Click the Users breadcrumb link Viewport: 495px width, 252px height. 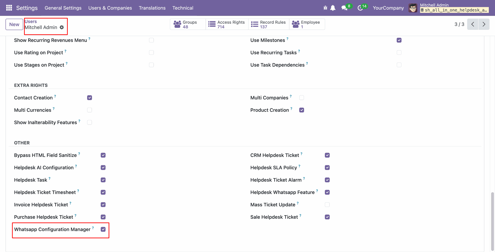click(x=31, y=21)
